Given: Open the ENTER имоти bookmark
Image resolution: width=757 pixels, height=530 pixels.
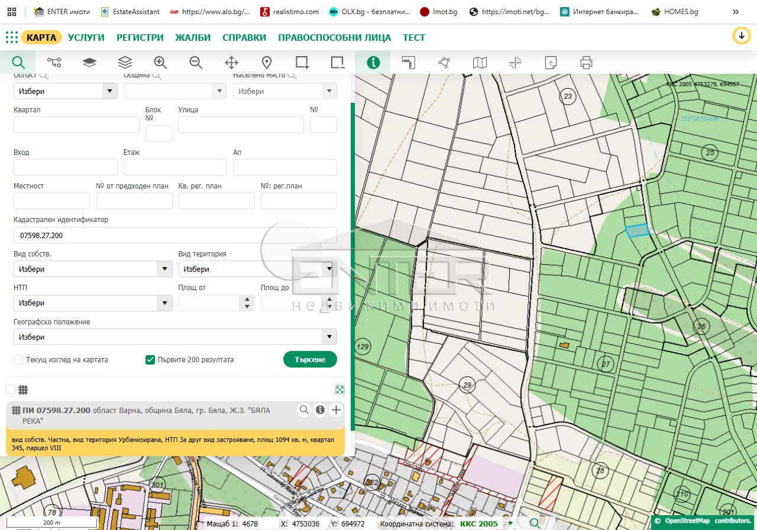Looking at the screenshot, I should pos(63,12).
